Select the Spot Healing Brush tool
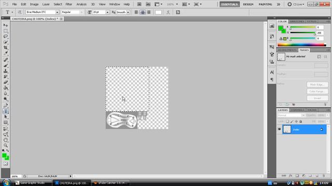 6,60
